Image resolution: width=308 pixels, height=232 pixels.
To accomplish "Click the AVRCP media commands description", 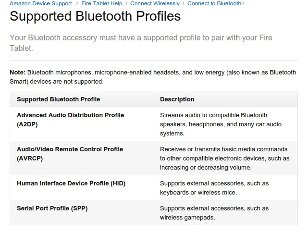I will 224,159.
